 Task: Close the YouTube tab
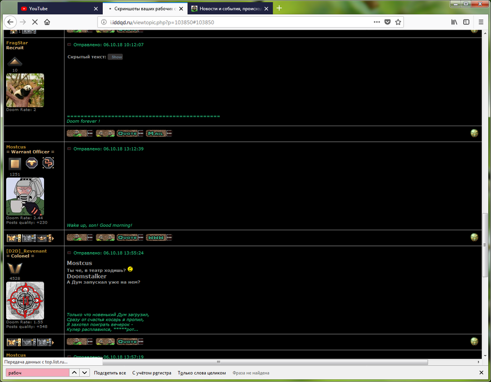tap(96, 9)
